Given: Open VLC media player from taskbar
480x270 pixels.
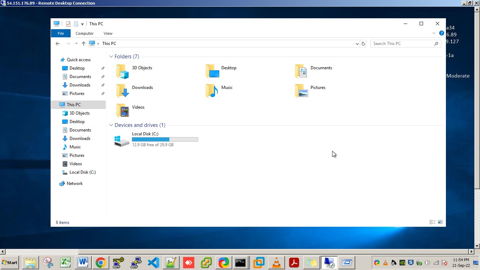Looking at the screenshot, I should coord(277,263).
